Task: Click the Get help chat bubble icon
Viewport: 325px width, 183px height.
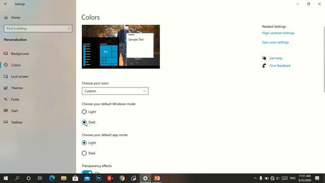Action: tap(264, 58)
